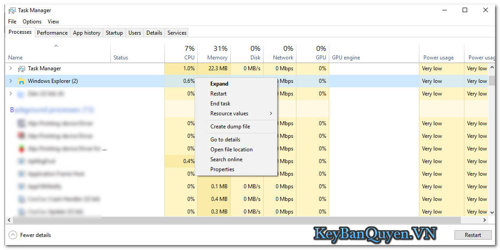Image resolution: width=500 pixels, height=250 pixels.
Task: Sort by the GPU engine column
Action: click(x=374, y=53)
